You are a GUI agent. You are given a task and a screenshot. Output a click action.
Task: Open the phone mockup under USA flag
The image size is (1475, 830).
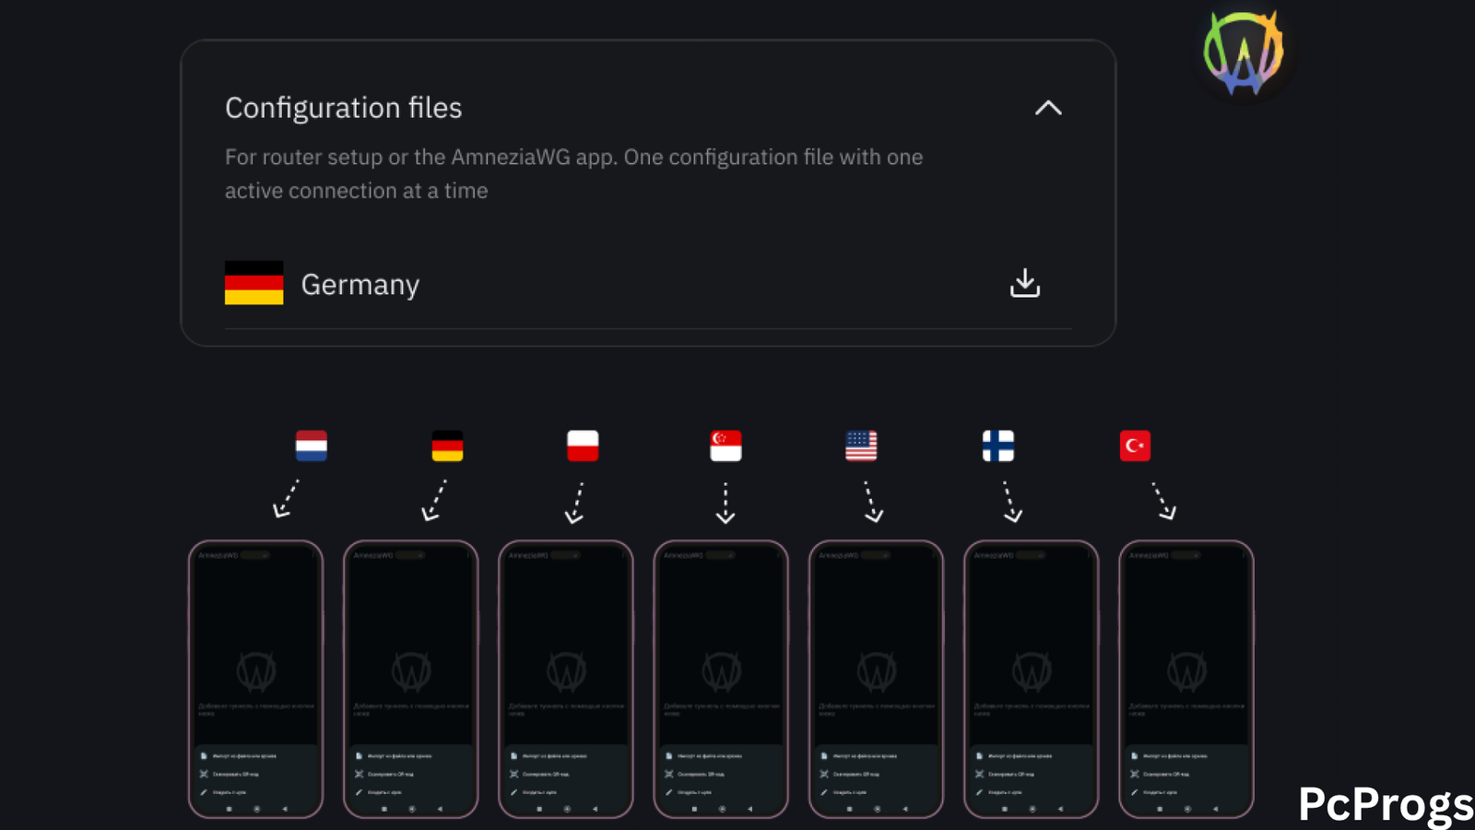pyautogui.click(x=876, y=679)
